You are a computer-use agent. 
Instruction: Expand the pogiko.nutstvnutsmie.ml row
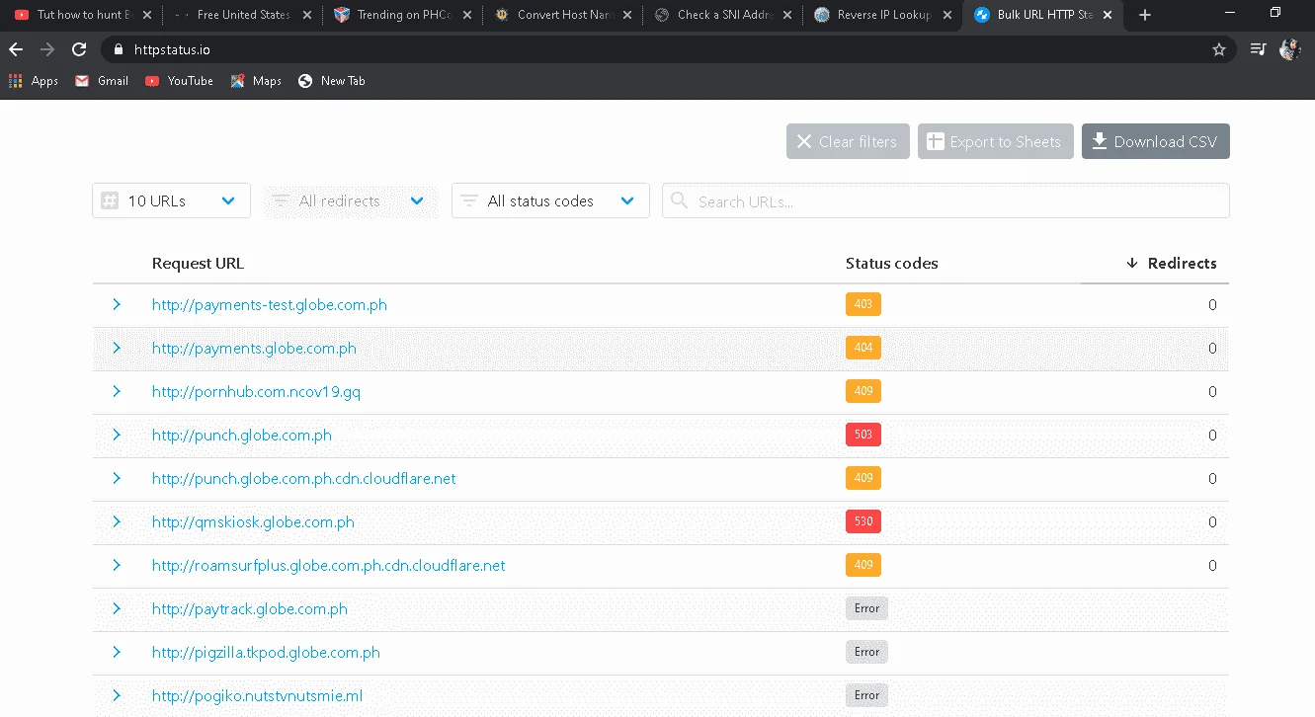coord(117,696)
